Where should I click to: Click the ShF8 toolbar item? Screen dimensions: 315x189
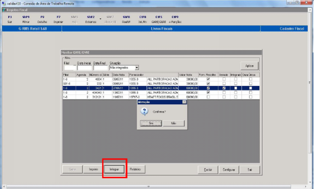[126, 20]
